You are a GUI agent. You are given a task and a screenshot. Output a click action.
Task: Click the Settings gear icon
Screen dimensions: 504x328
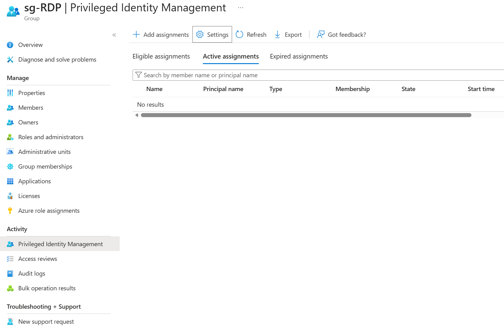(x=200, y=34)
